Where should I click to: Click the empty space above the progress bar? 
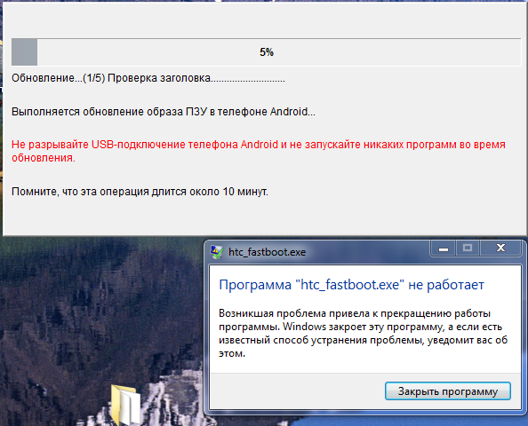click(264, 20)
